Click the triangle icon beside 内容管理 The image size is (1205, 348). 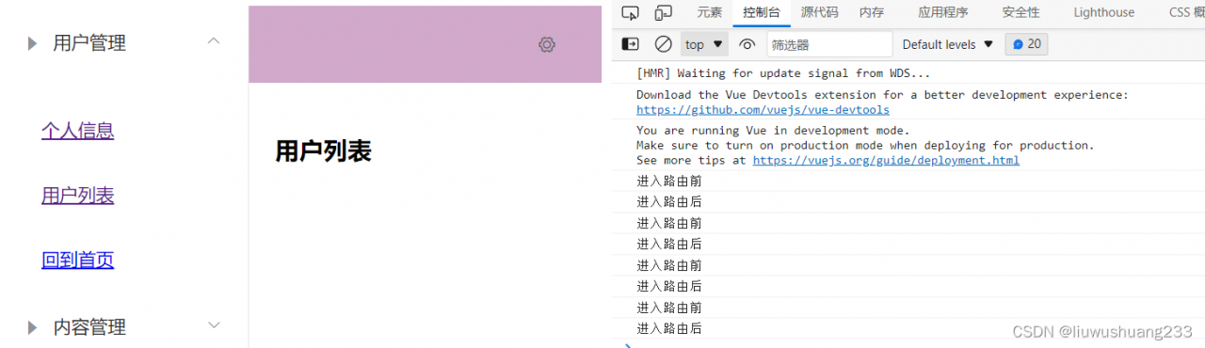click(33, 327)
